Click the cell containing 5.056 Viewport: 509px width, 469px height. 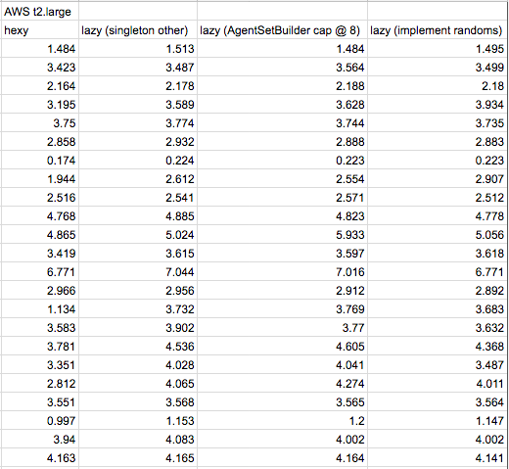pos(438,235)
